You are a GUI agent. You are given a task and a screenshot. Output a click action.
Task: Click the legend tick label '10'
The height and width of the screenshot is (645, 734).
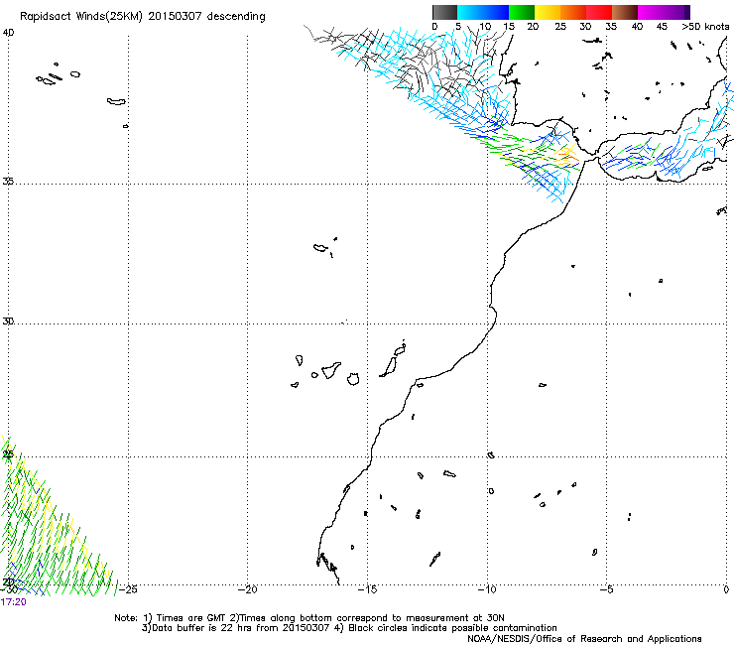click(485, 26)
